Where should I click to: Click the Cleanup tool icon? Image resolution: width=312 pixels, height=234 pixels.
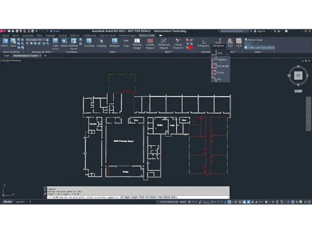[x=101, y=42]
